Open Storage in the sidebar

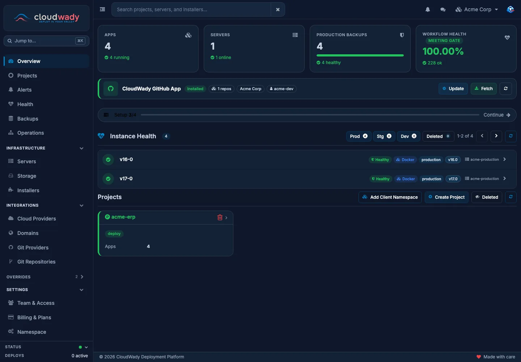click(46, 176)
